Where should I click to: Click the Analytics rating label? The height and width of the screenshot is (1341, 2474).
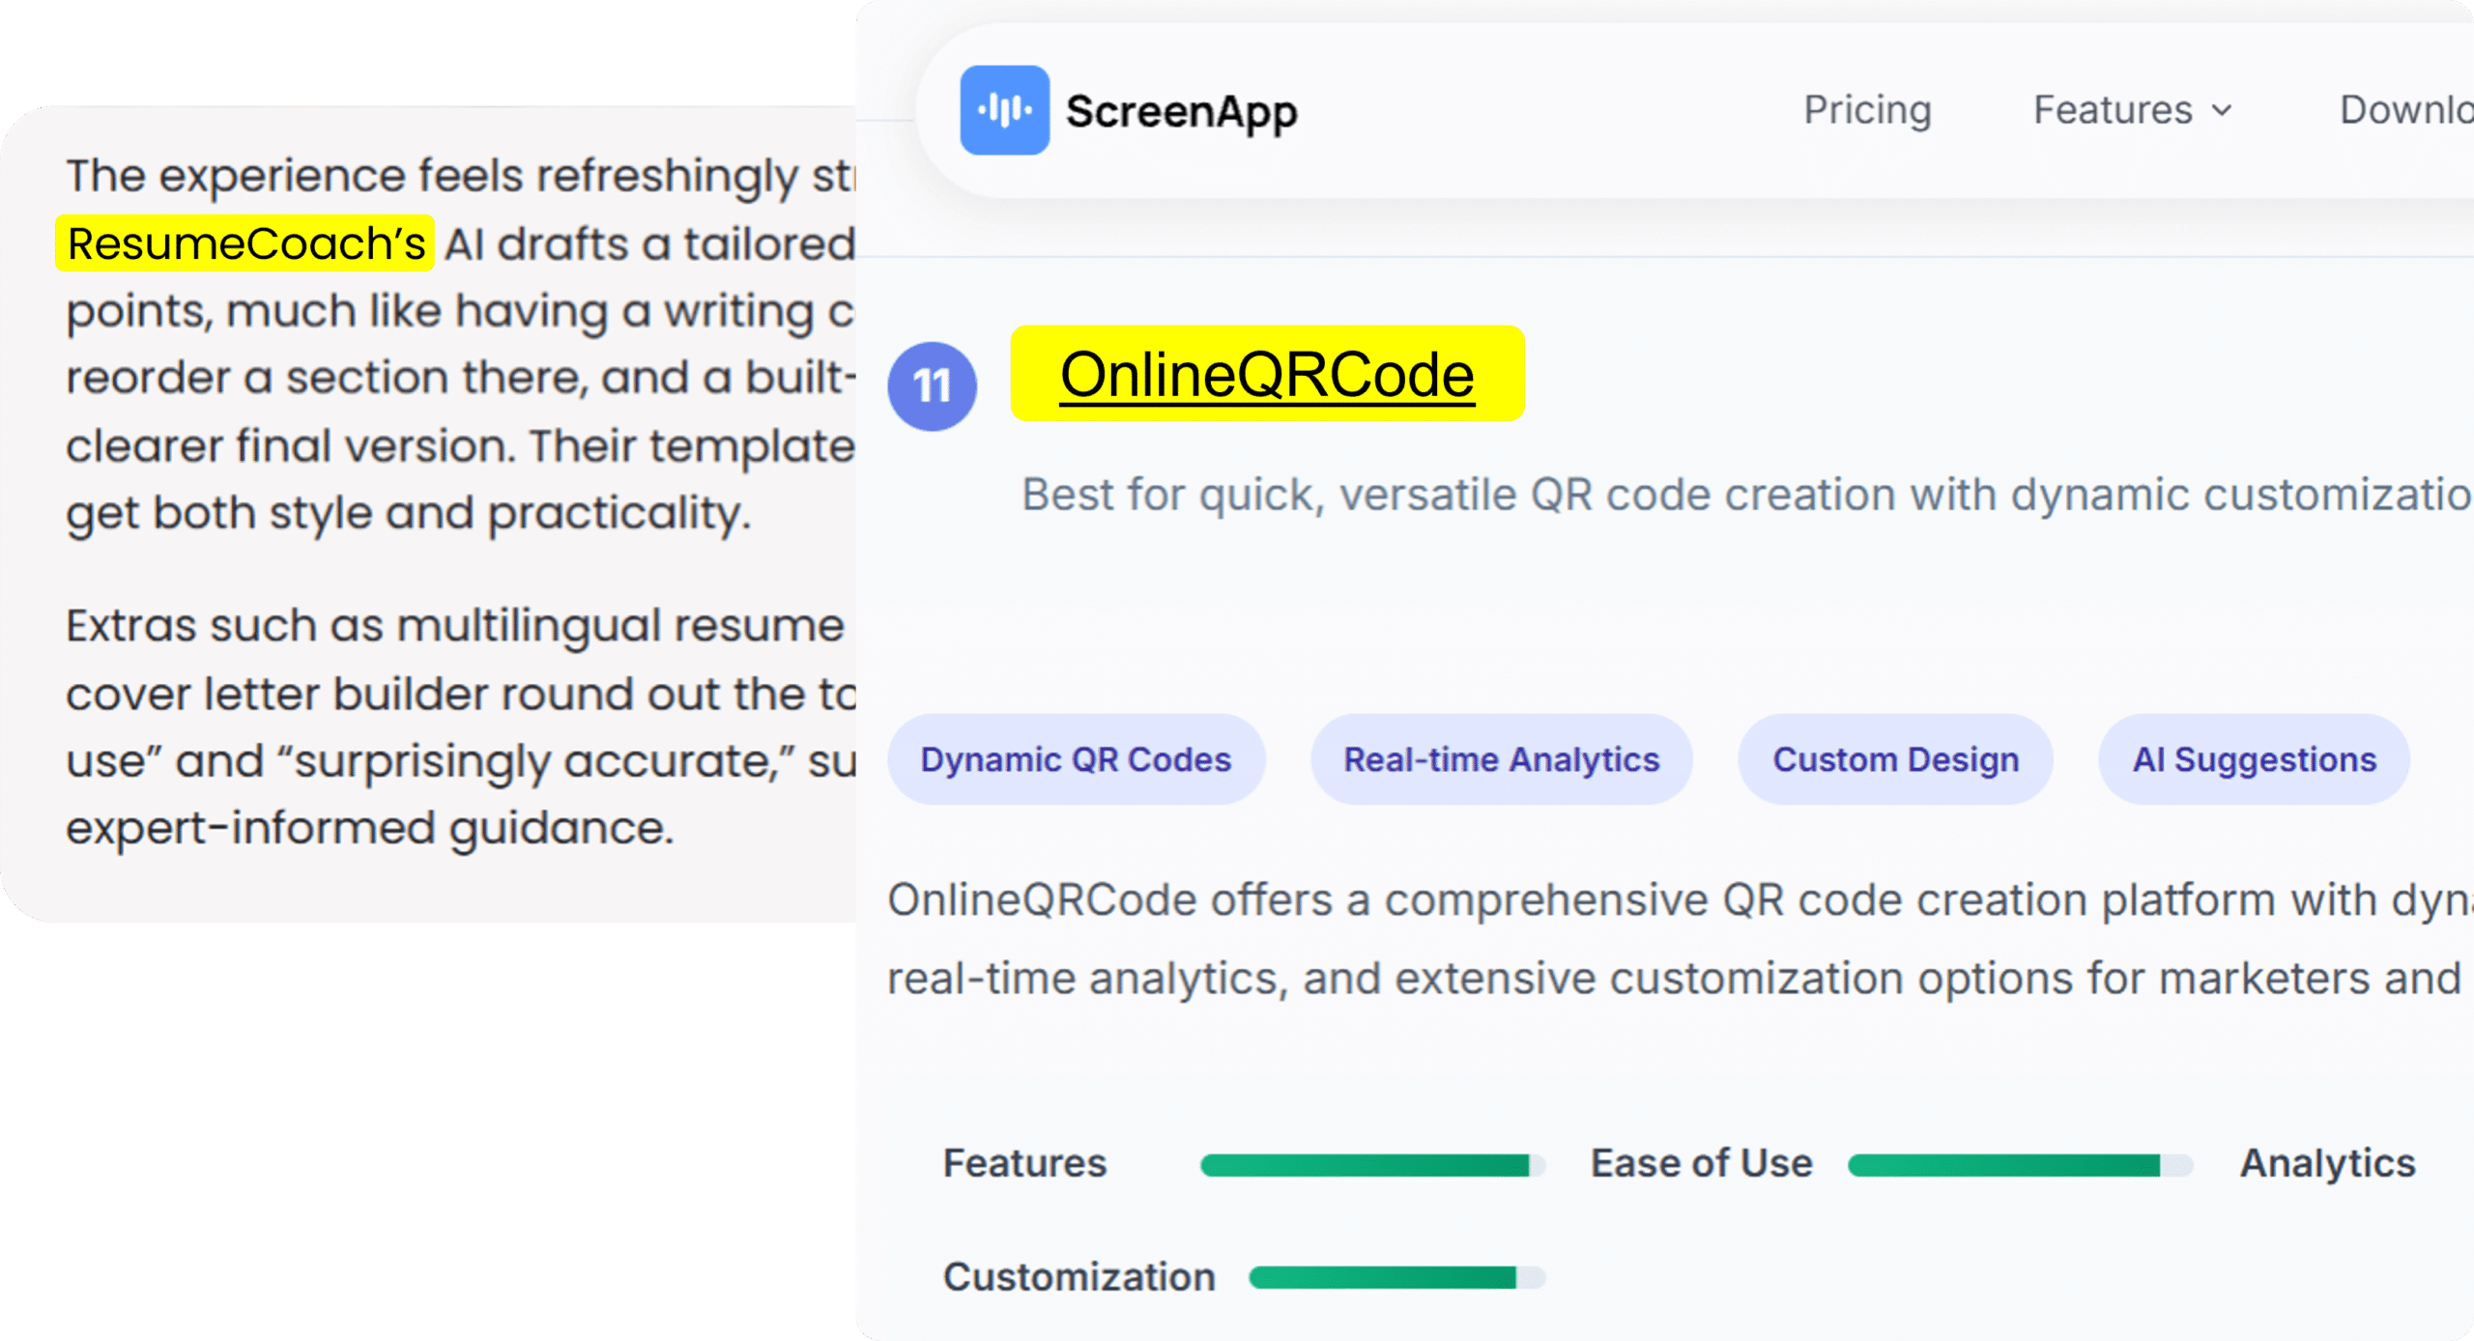pos(2327,1163)
